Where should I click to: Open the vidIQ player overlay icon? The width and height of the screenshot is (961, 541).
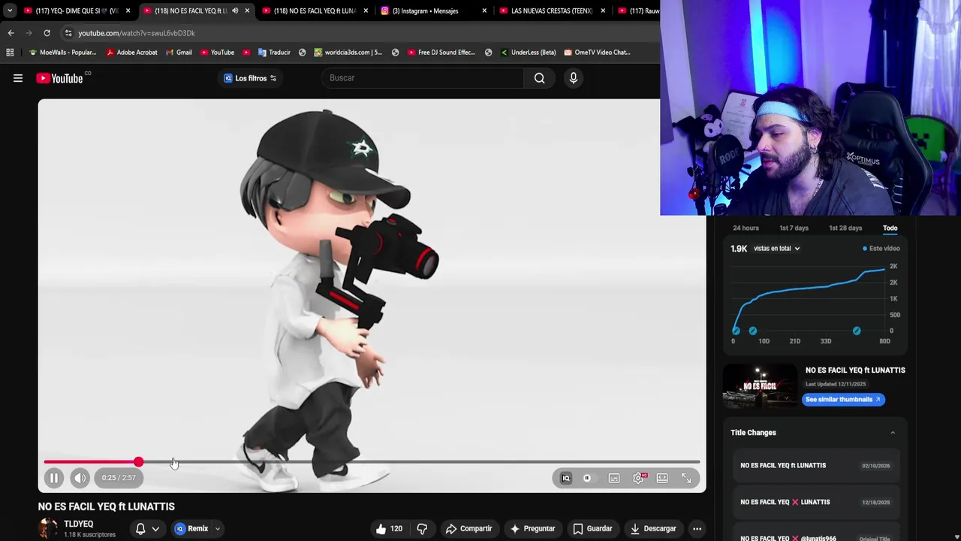click(566, 478)
